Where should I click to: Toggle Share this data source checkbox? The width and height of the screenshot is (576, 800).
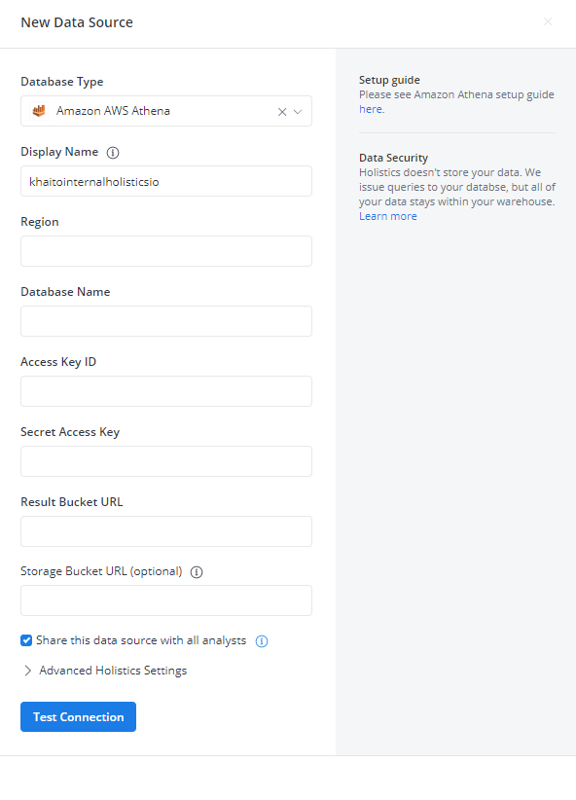26,640
